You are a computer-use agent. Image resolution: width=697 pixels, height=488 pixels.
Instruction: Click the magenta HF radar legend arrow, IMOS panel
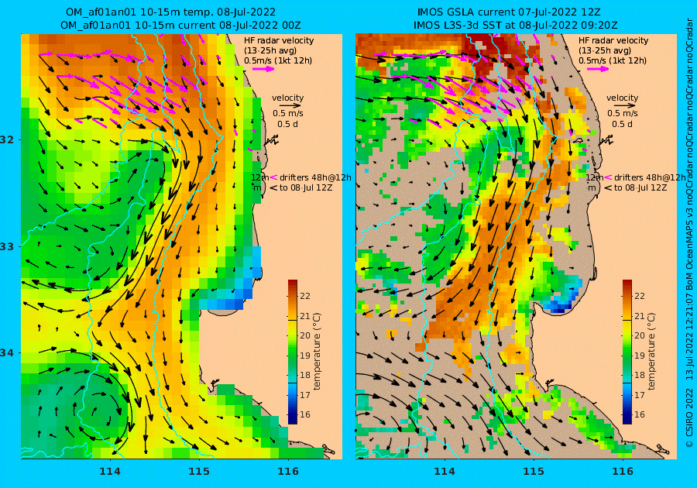(x=598, y=69)
